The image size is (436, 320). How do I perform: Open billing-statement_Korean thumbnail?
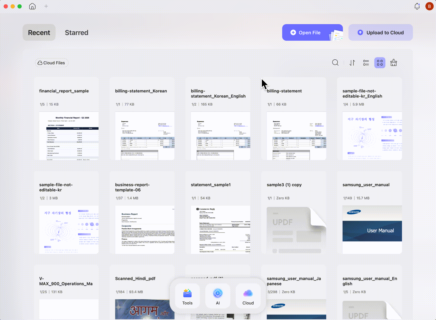pos(145,136)
